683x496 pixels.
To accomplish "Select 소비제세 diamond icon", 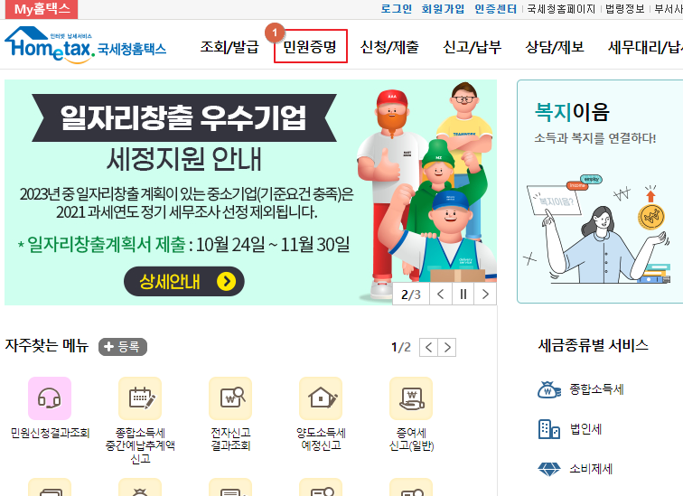I will [x=549, y=469].
